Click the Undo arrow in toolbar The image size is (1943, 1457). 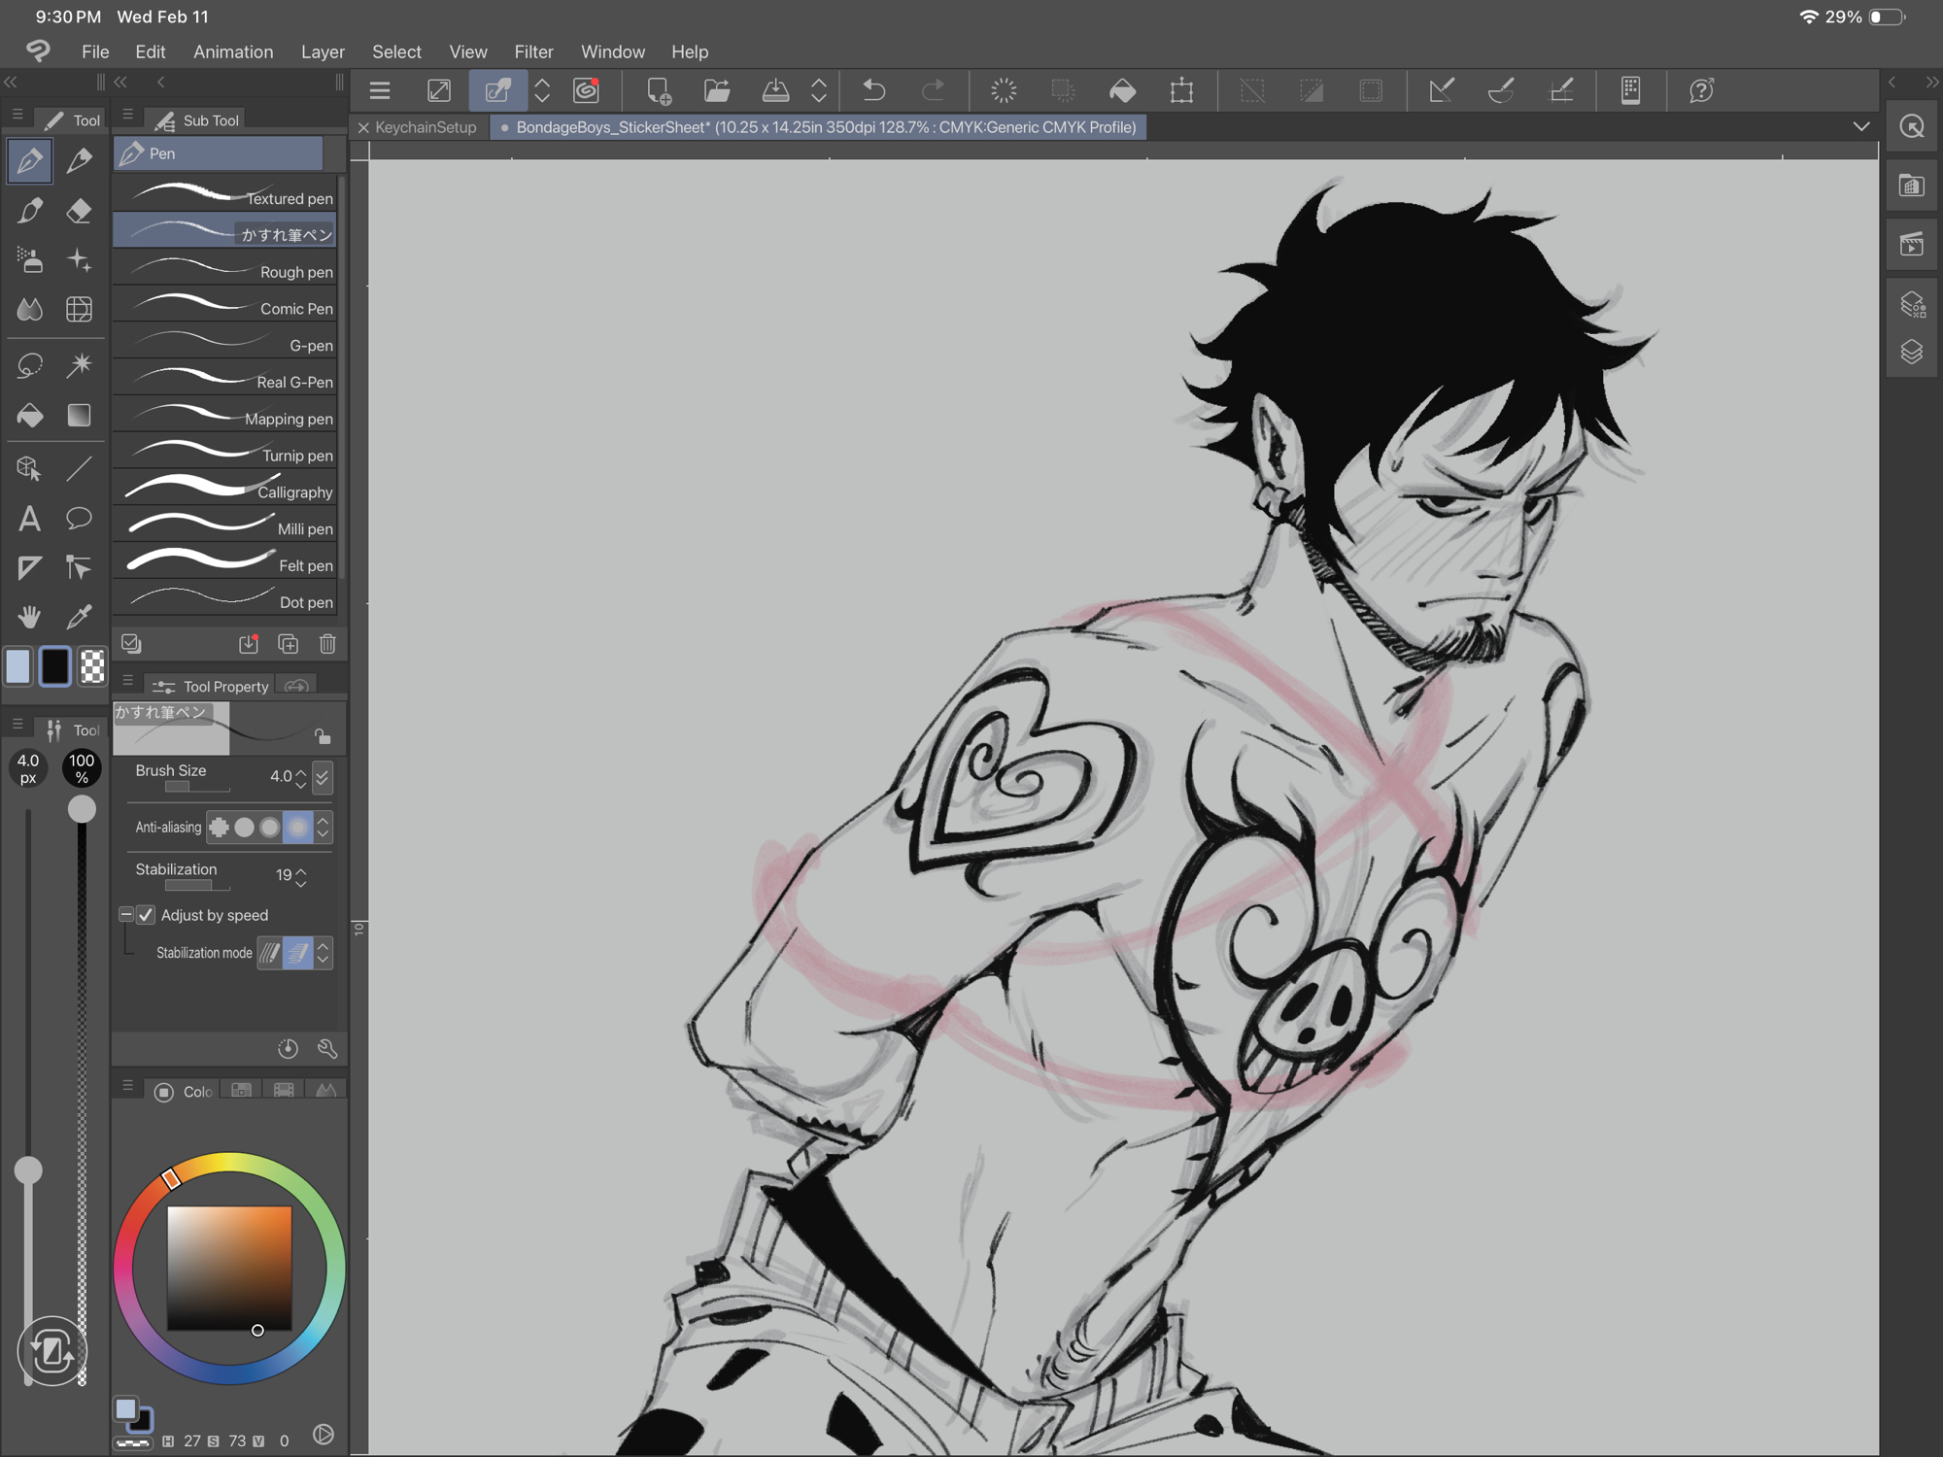[873, 91]
